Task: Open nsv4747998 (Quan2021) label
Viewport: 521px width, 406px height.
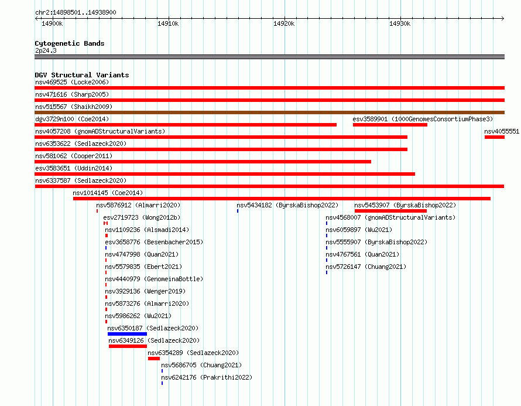Action: [142, 254]
